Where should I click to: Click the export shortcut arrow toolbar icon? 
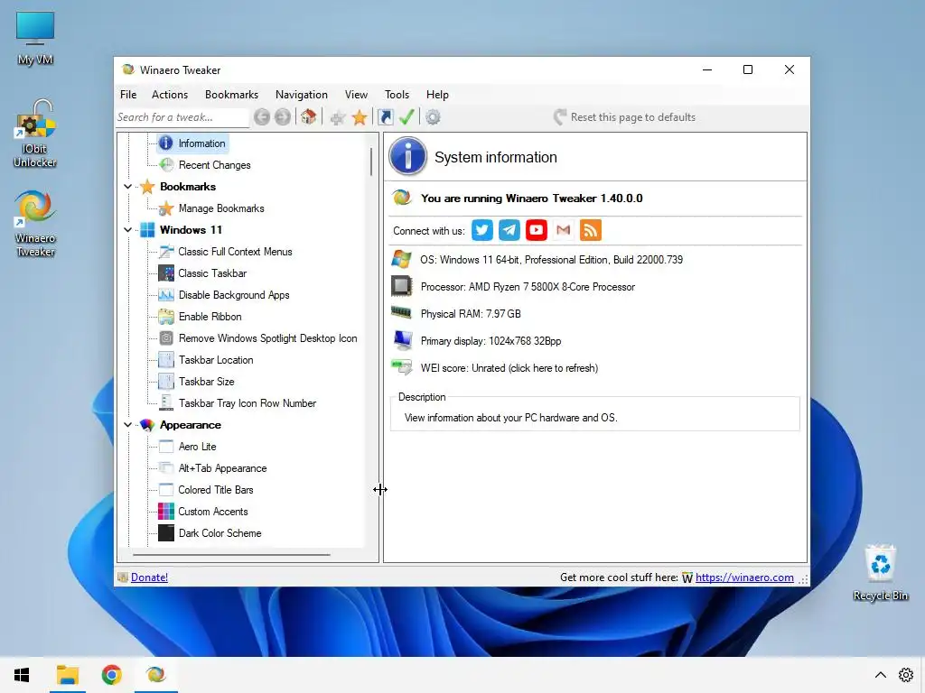tap(385, 117)
